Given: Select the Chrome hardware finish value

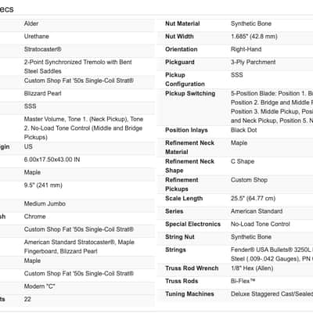Looking at the screenshot, I should 34,217.
